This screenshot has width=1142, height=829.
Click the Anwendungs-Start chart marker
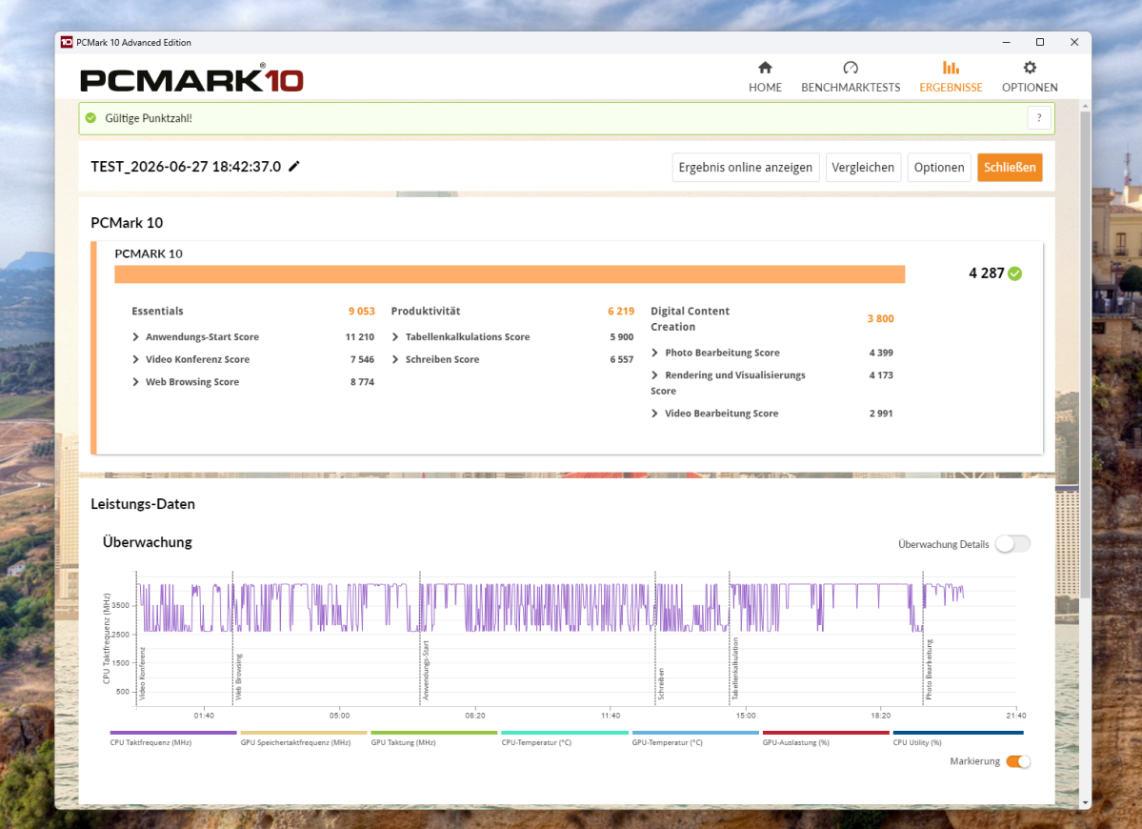426,670
